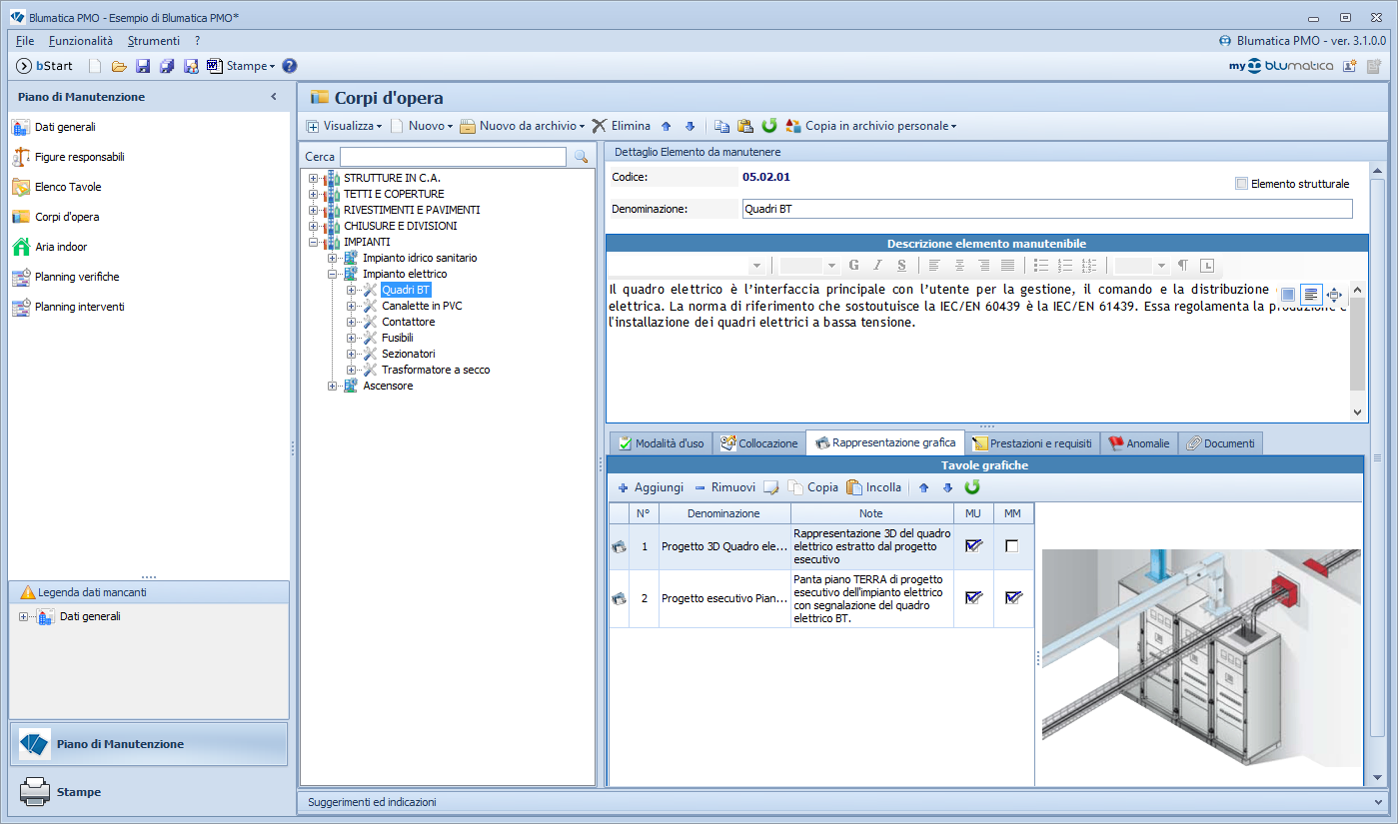This screenshot has height=824, width=1398.
Task: Expand the STRUTTURE IN C.A. tree node
Action: point(313,178)
